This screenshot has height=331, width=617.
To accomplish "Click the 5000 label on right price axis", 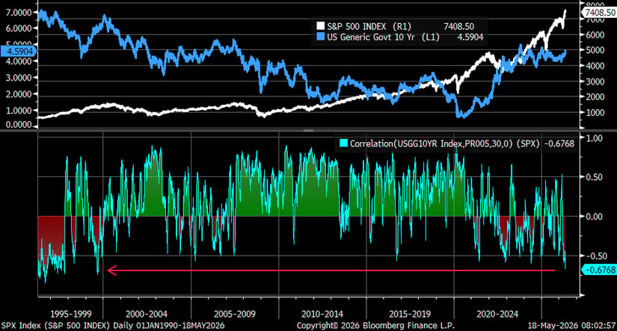I will pos(595,50).
